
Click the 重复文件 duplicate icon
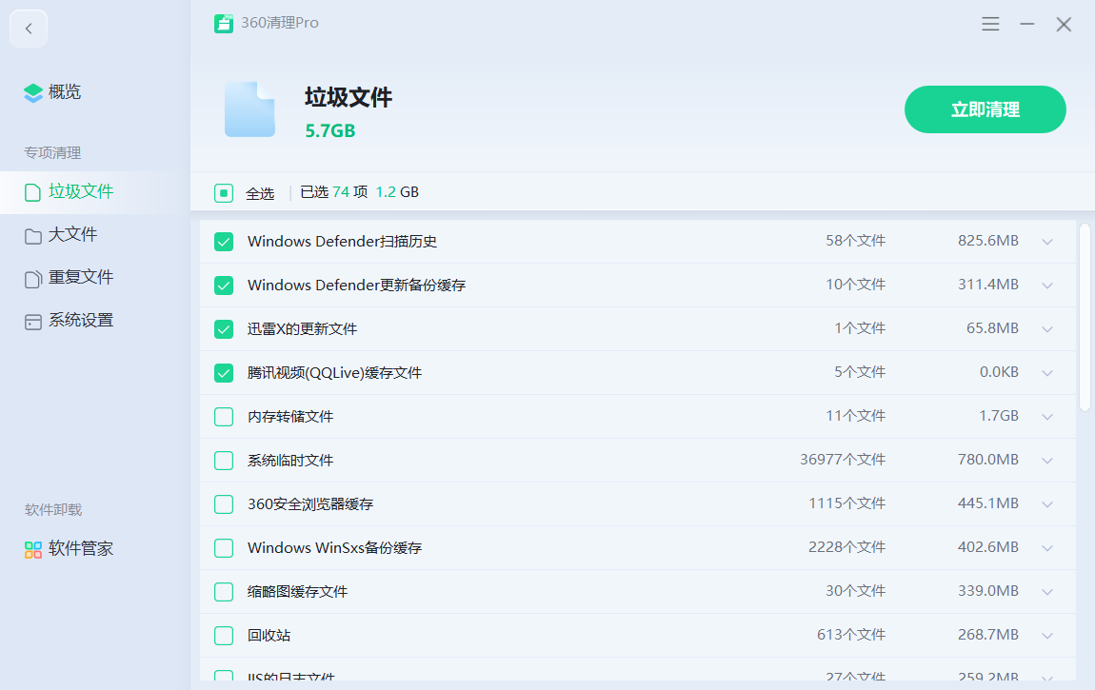coord(32,279)
